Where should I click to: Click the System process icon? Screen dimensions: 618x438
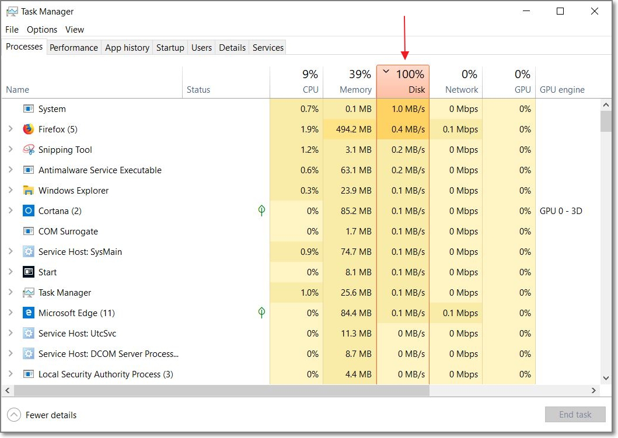(x=29, y=108)
